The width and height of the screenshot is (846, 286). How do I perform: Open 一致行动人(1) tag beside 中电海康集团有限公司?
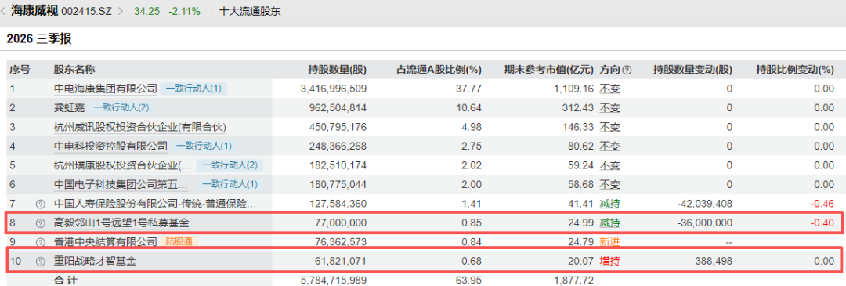[x=193, y=89]
